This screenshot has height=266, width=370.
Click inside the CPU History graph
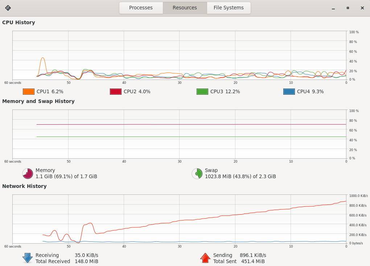point(179,55)
